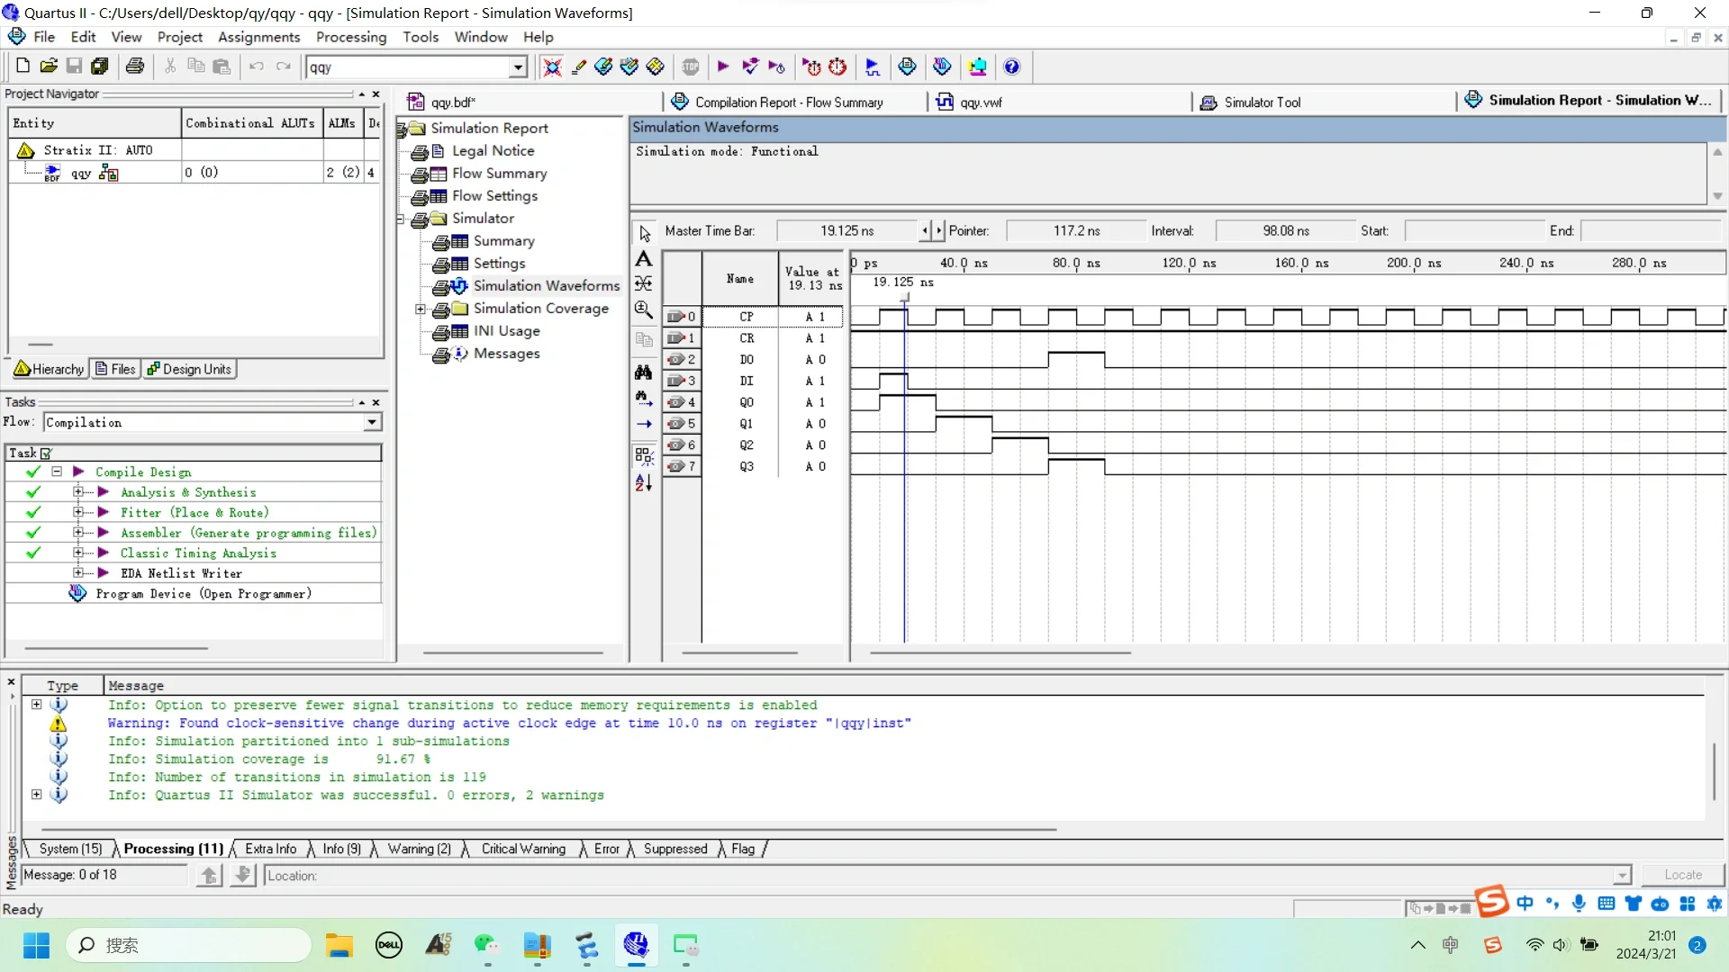Switch to the Warning (2) messages tab
Viewport: 1729px width, 972px height.
tap(419, 849)
